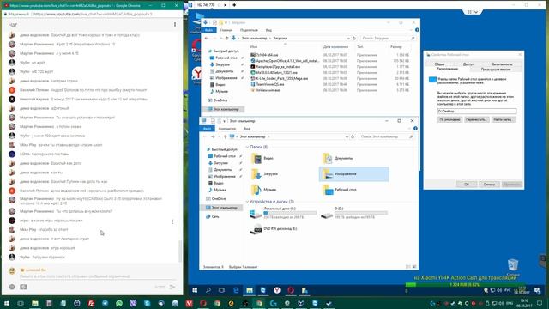Open WhatsApp on the host taskbar
549x309 pixels.
(119, 303)
